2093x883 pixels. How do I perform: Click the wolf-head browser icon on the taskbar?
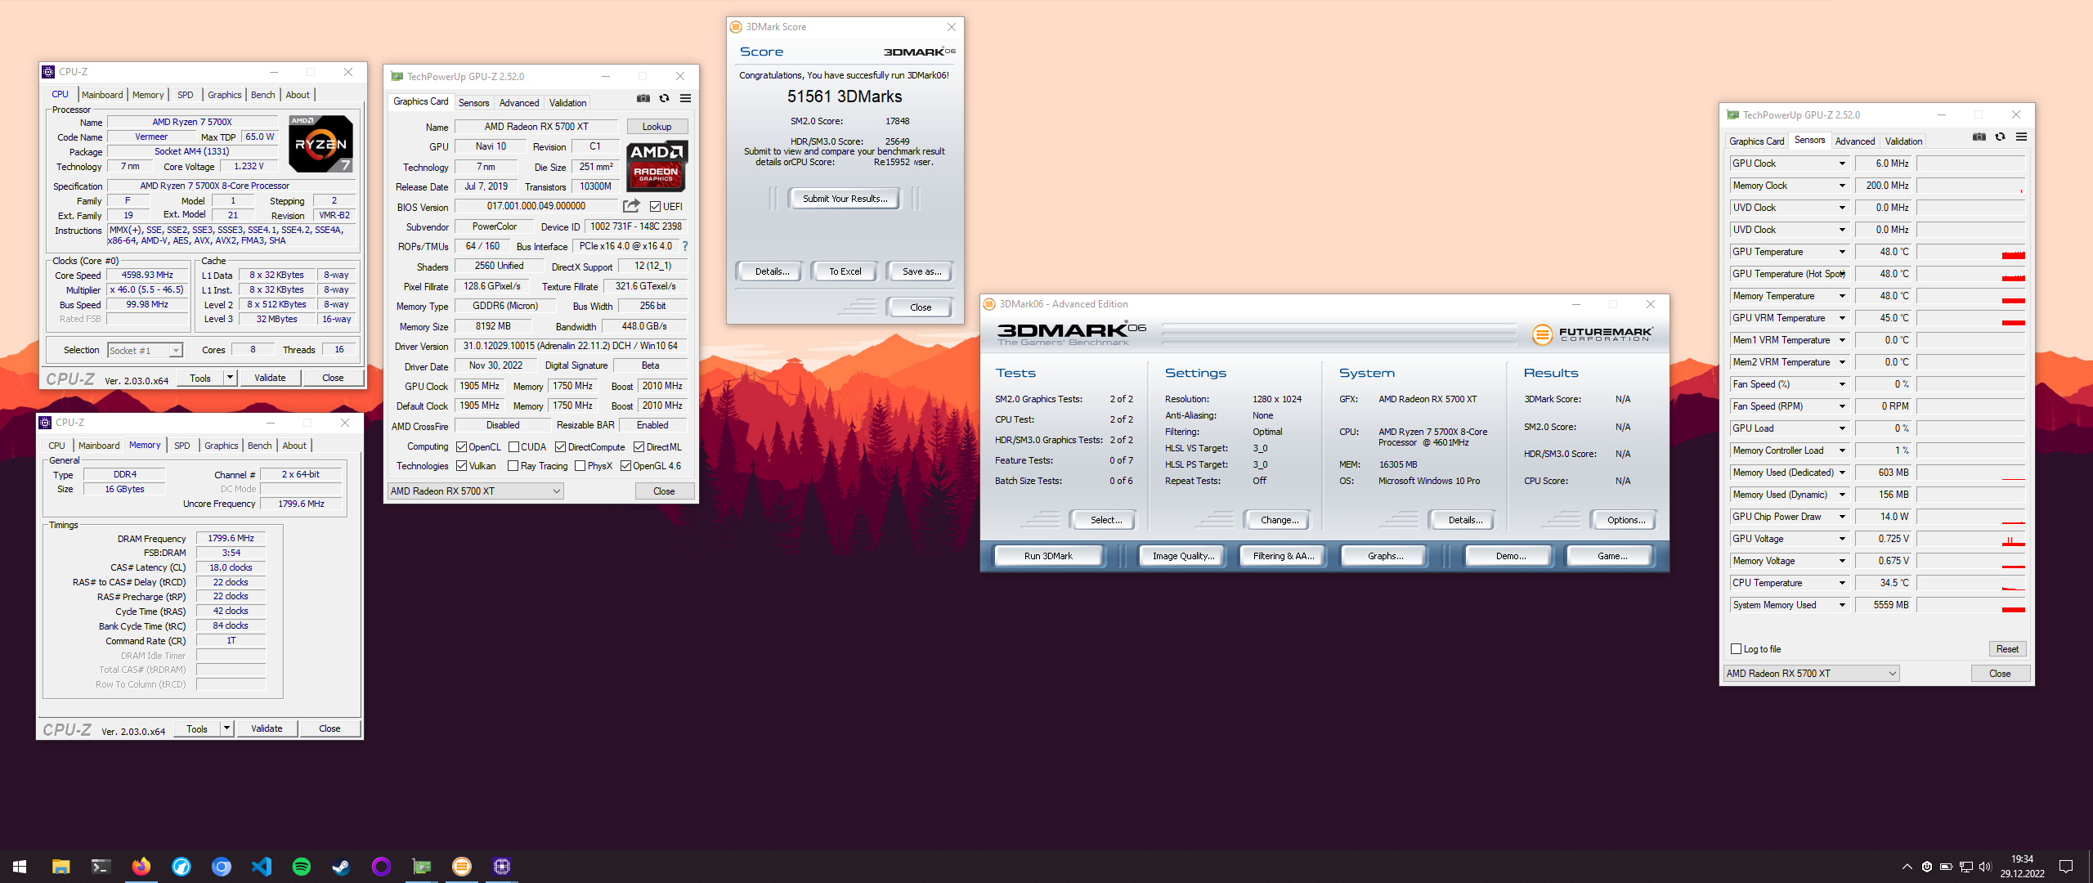181,867
